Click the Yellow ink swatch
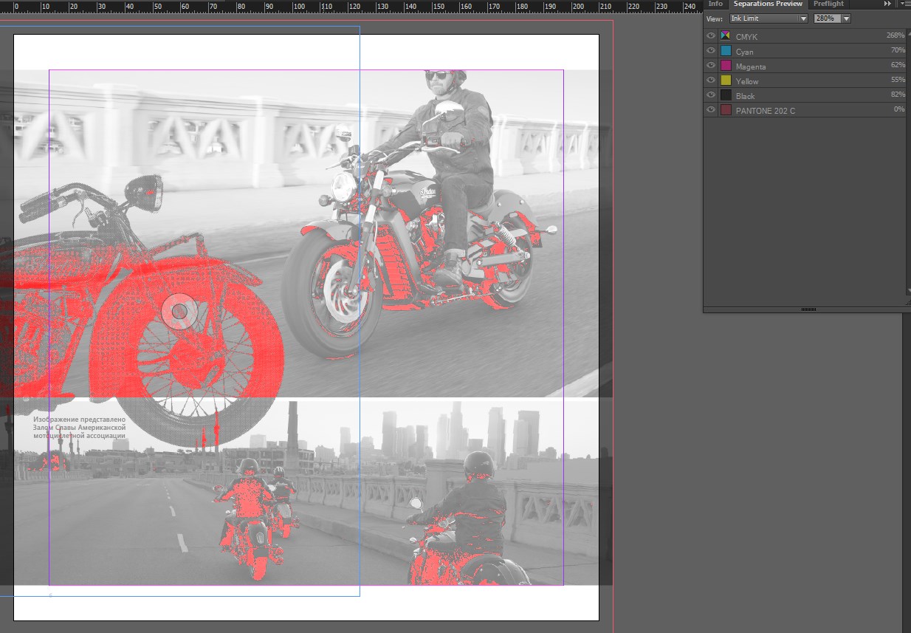This screenshot has height=633, width=911. coord(726,81)
